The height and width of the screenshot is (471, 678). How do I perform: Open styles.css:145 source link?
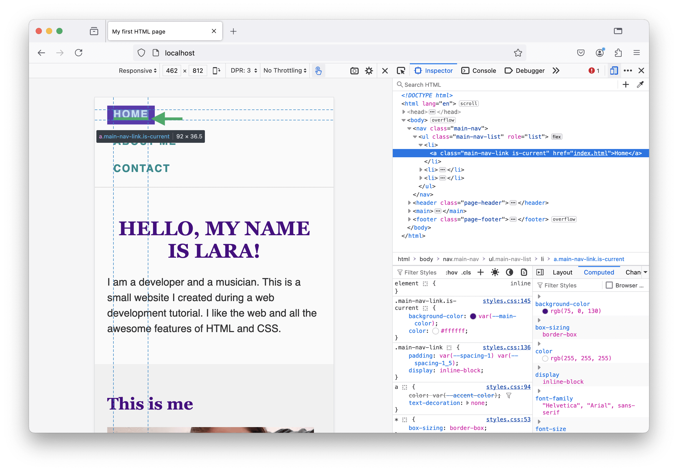coord(506,301)
